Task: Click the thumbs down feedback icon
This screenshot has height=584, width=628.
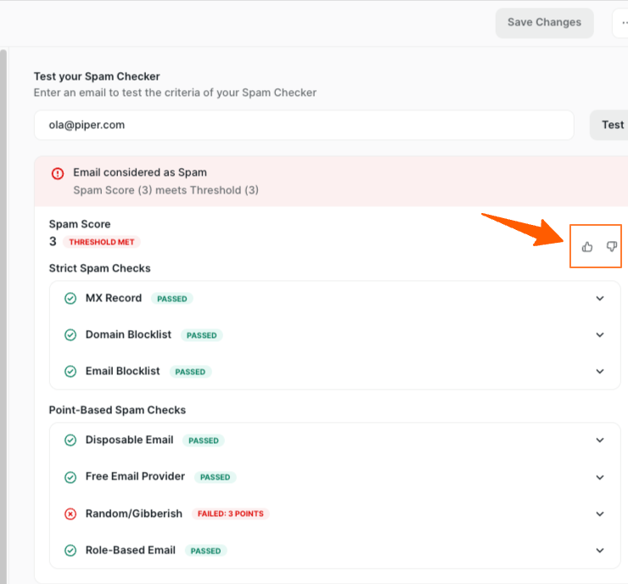Action: [611, 247]
